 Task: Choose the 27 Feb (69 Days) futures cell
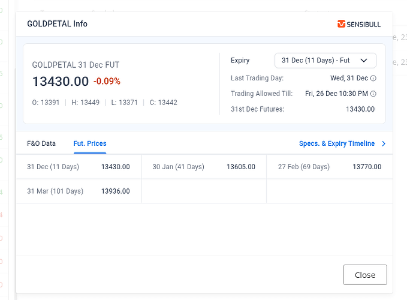tap(329, 167)
